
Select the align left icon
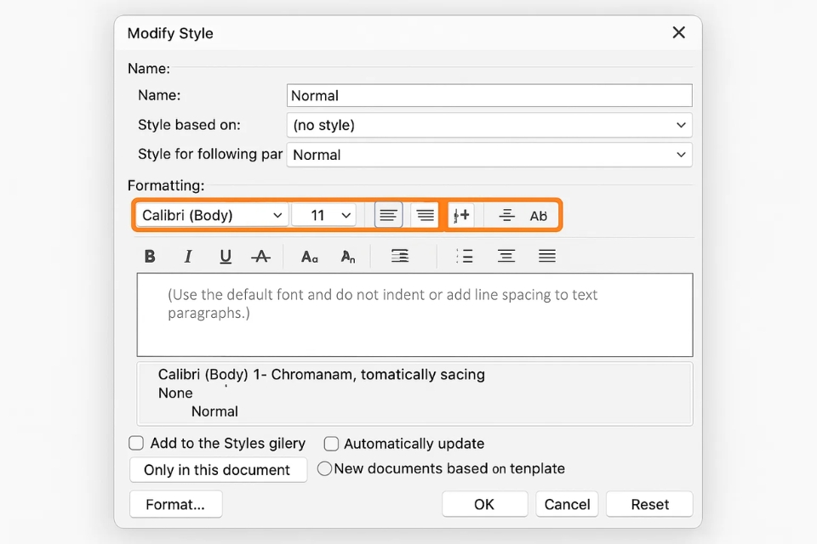click(389, 216)
